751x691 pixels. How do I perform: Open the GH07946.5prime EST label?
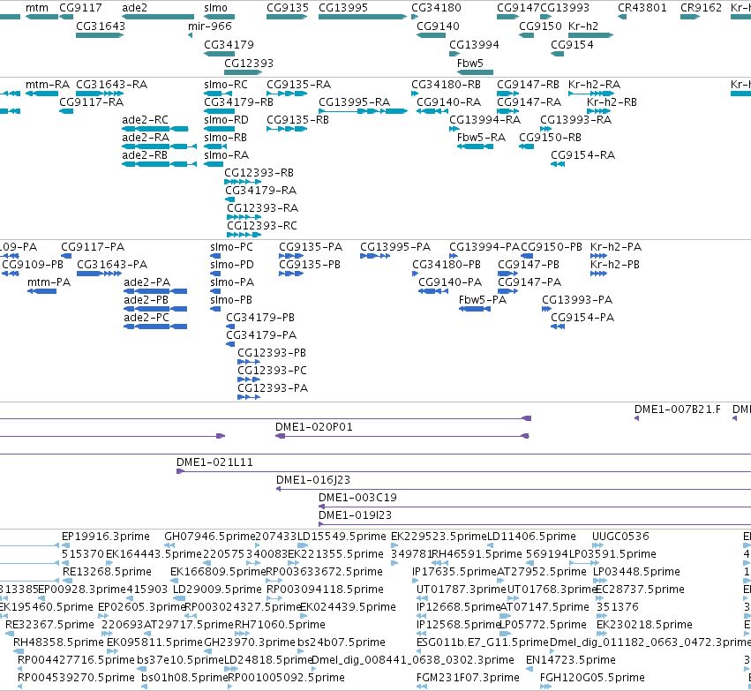pos(209,537)
